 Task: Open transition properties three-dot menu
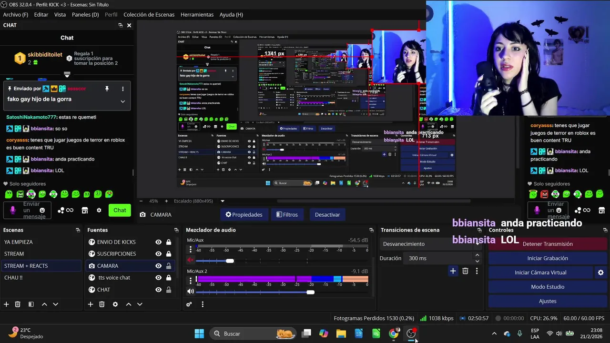(x=477, y=271)
